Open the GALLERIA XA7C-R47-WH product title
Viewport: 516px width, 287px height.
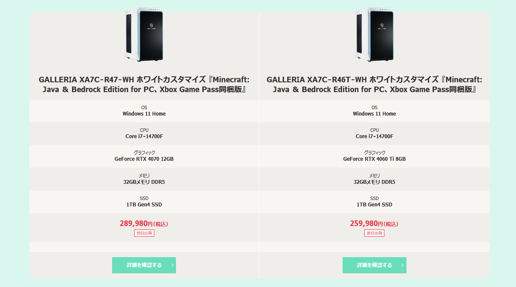point(144,84)
